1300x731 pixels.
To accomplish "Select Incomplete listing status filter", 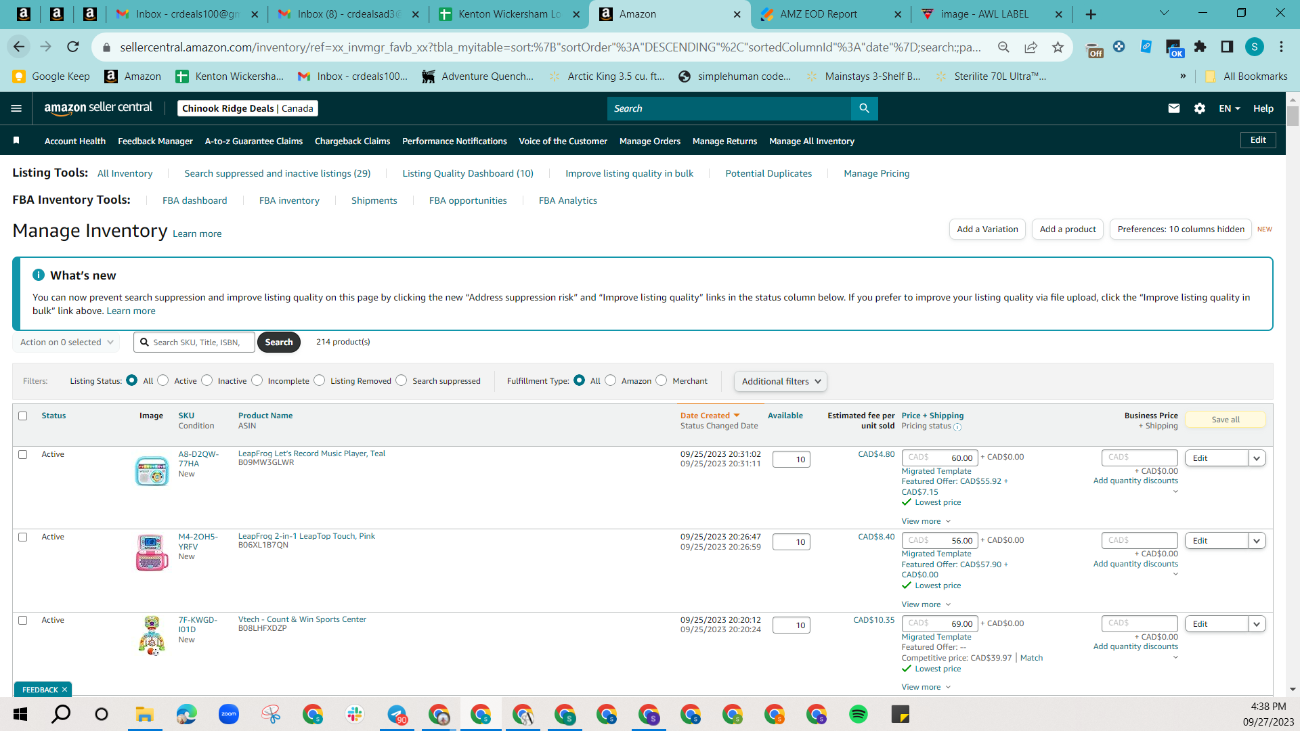I will 257,380.
